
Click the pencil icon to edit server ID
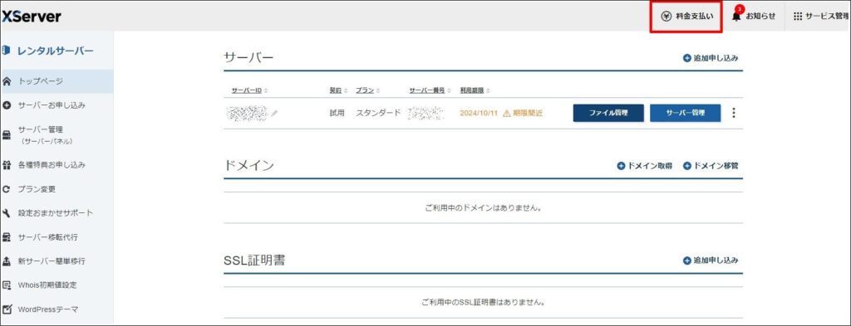click(x=275, y=113)
